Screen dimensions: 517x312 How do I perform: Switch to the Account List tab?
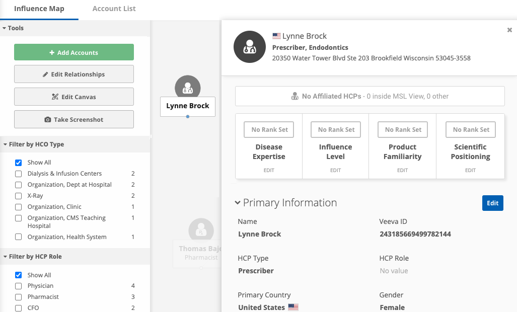click(x=114, y=9)
